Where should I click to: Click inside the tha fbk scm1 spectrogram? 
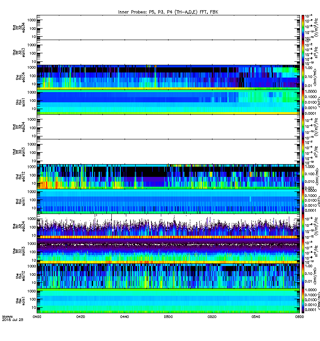tap(168, 102)
